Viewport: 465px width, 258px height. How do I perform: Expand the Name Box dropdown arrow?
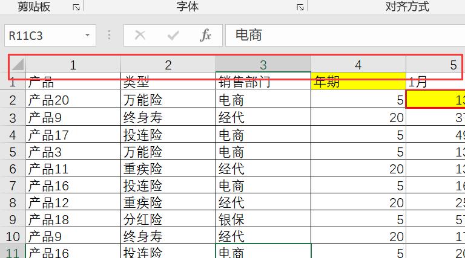coord(87,35)
